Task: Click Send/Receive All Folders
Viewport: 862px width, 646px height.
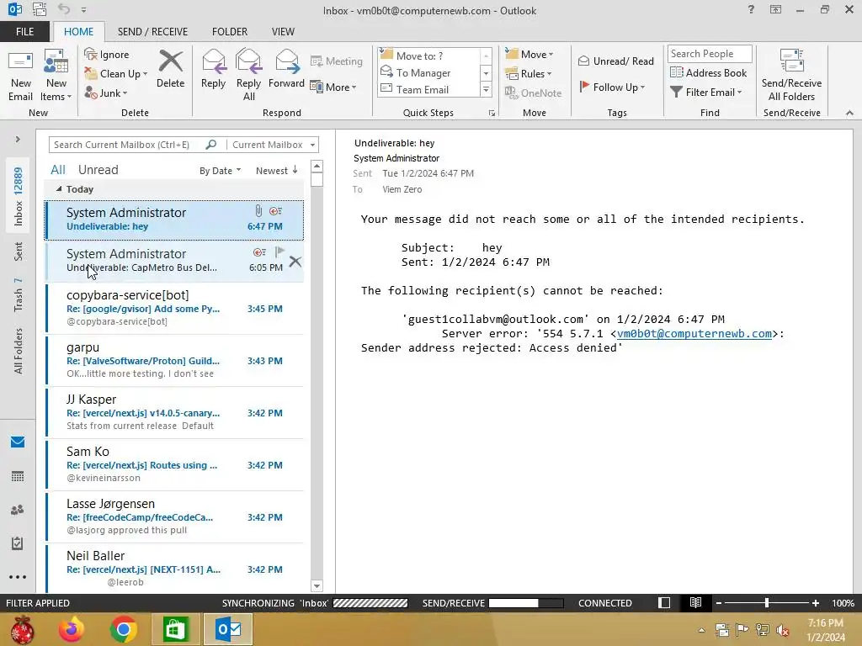Action: pos(791,75)
